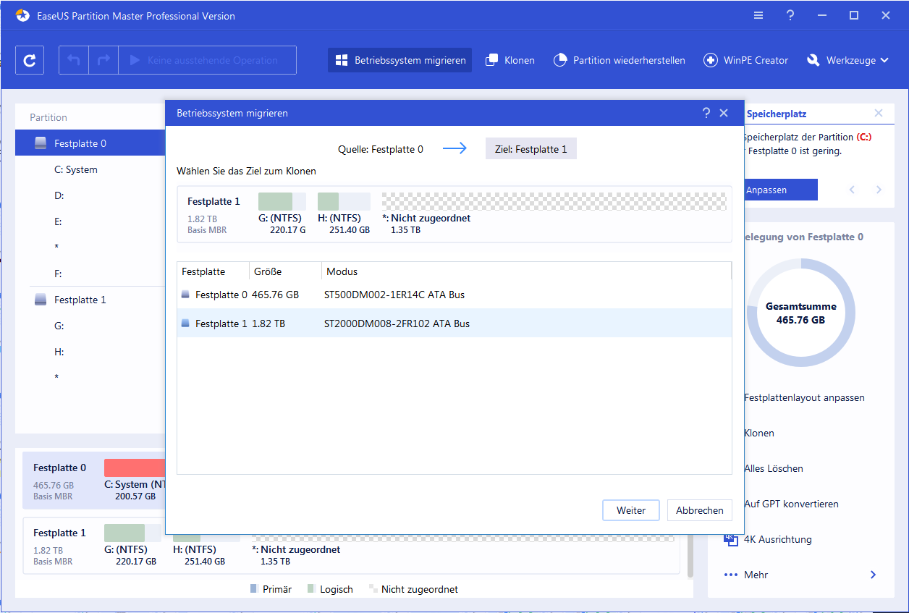Select the Festplatte 0 row in the dialog list
Image resolution: width=909 pixels, height=613 pixels.
454,295
